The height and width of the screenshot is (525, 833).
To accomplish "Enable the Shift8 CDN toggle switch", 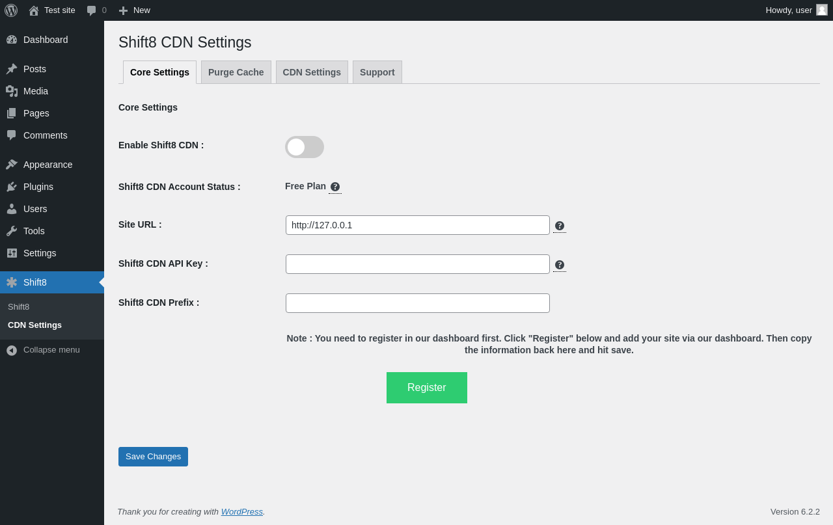I will [x=304, y=147].
